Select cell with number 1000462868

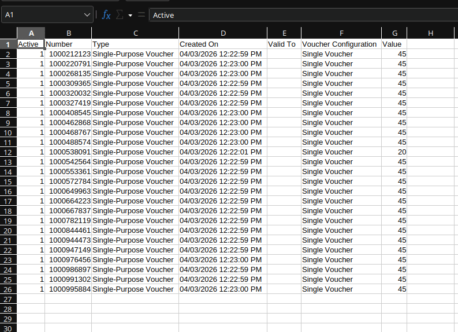(x=68, y=123)
